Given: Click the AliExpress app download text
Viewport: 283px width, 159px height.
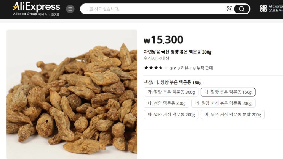Looking at the screenshot, I should pos(276,8).
